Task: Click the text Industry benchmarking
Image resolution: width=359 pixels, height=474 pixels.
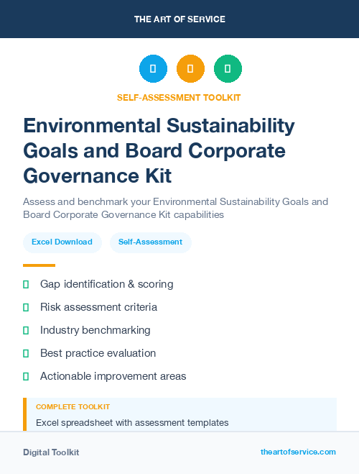Action: (95, 330)
